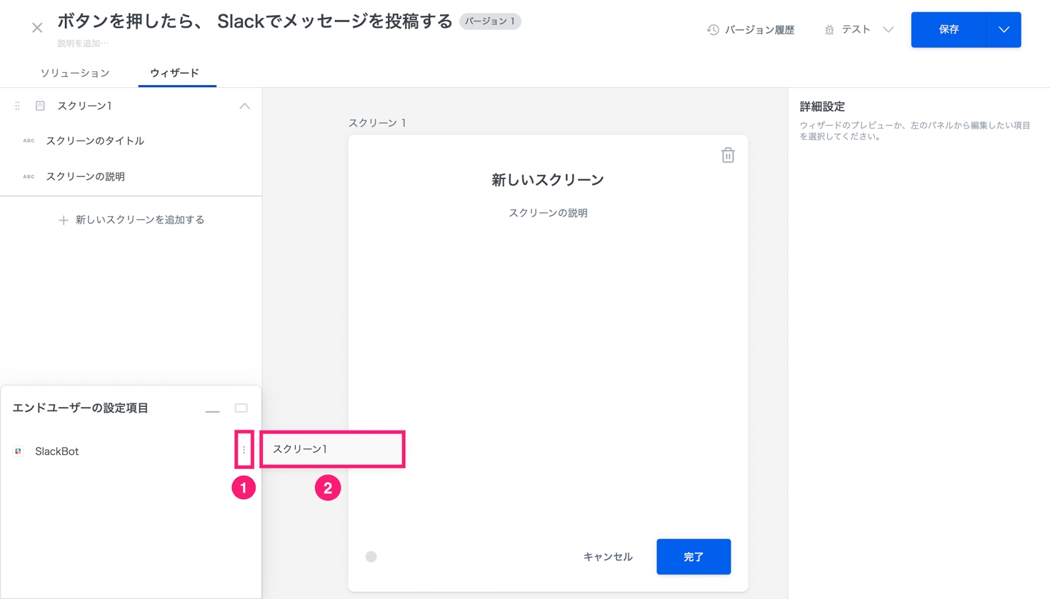Minimize the エンドユーザーの設定項目 panel
This screenshot has height=599, width=1050.
point(212,409)
